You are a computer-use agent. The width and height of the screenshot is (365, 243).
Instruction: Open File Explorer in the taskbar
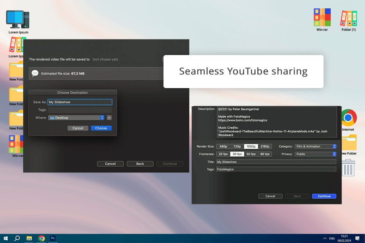29,238
